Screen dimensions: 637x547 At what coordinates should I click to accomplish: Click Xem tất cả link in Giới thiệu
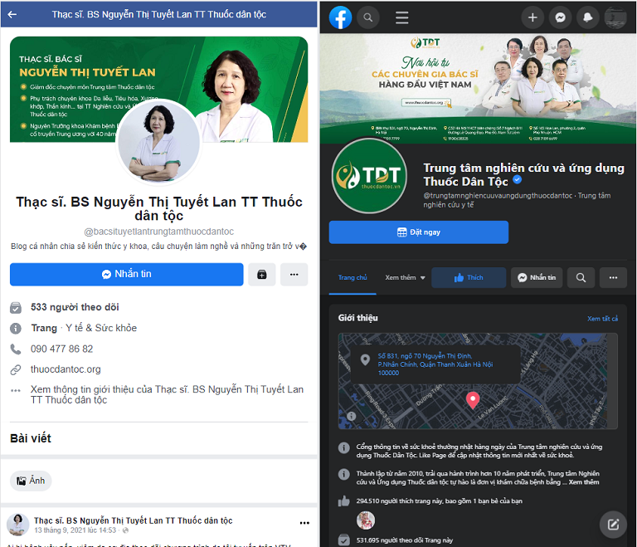coord(602,319)
